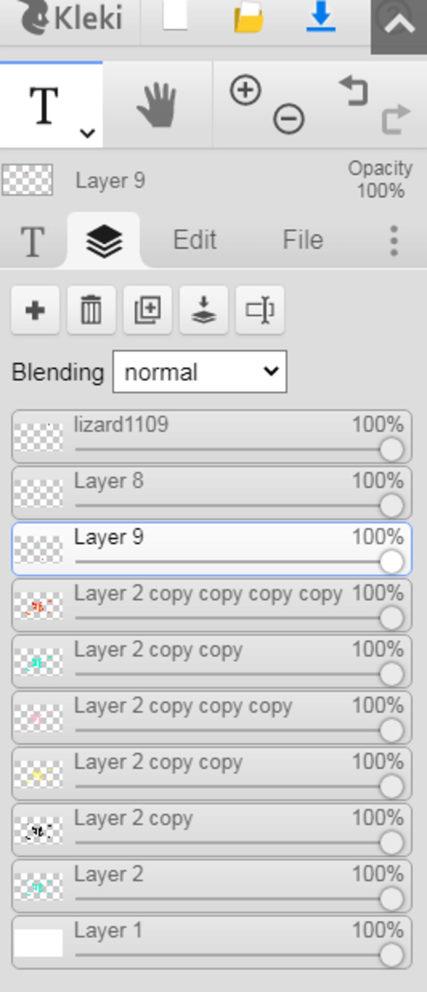The width and height of the screenshot is (427, 992).
Task: Click the blue download image icon
Action: click(321, 18)
